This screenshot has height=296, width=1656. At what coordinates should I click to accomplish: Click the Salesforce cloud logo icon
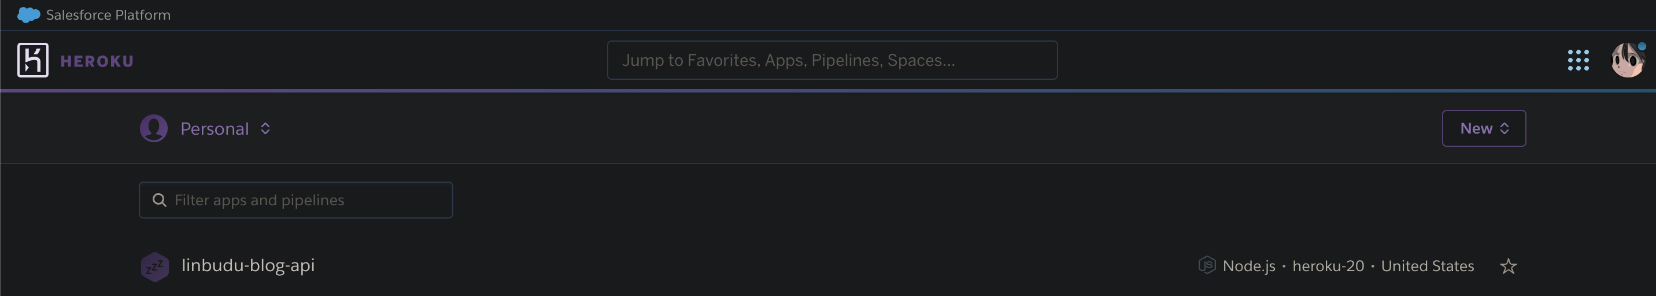tap(28, 15)
